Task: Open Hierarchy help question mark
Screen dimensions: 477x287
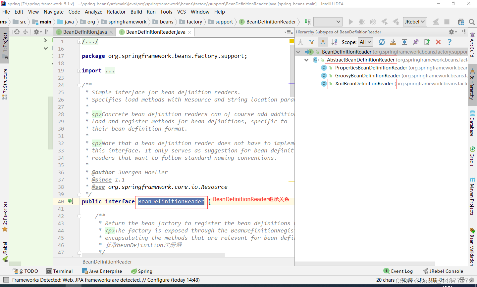Action: point(450,42)
